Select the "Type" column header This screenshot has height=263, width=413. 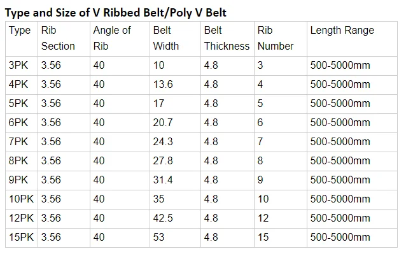(20, 31)
